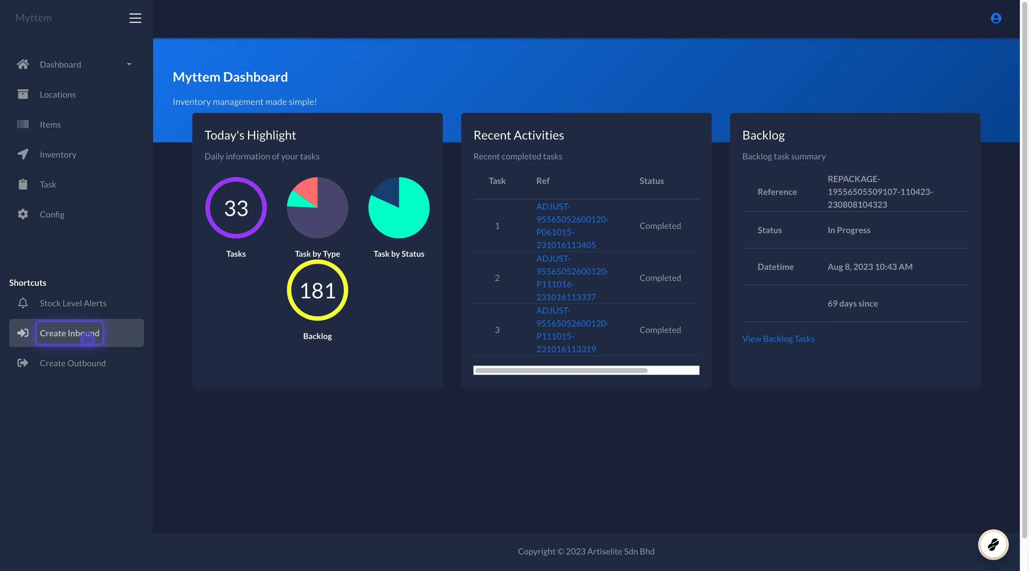Expand the Dashboard dropdown chevron
1029x571 pixels.
tap(129, 64)
